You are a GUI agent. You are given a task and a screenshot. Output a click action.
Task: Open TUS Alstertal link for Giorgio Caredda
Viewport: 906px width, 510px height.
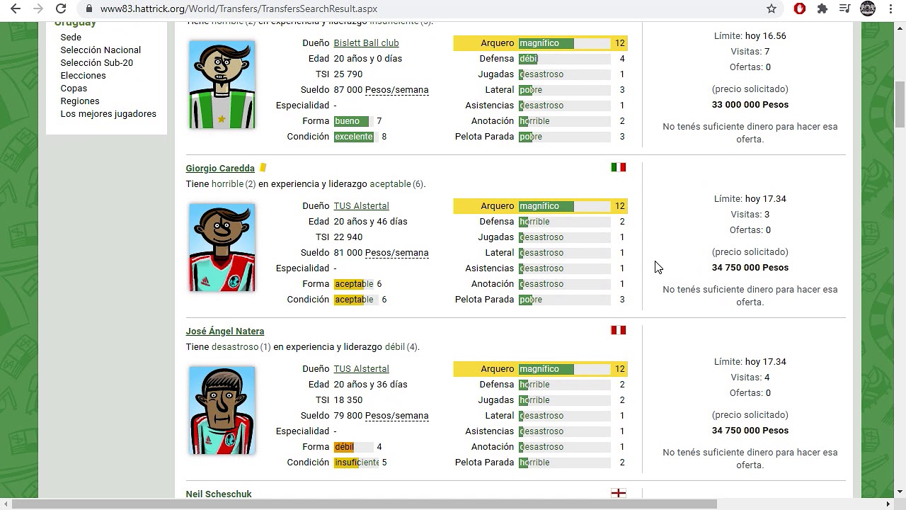[x=361, y=205]
